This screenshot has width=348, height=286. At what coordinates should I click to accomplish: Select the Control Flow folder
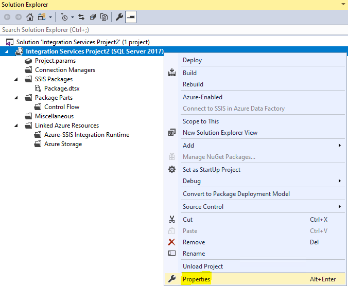point(62,107)
